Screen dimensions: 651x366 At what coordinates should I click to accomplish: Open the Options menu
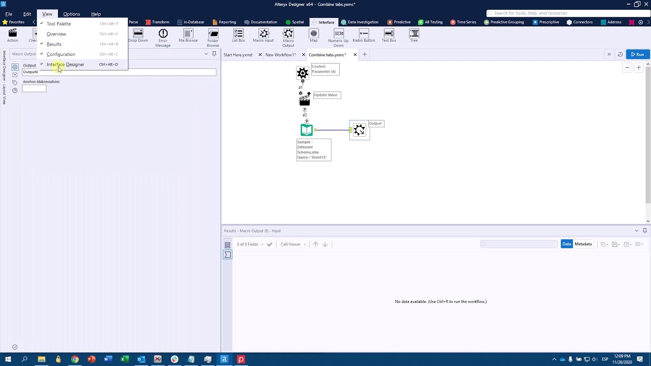(x=72, y=14)
